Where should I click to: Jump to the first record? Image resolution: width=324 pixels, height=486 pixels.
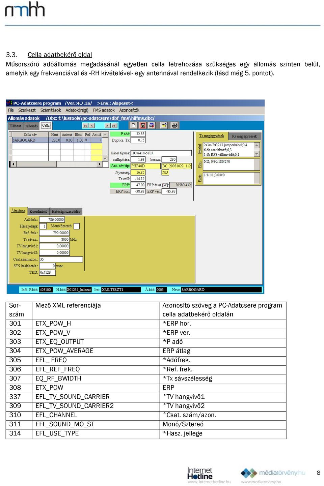coord(85,126)
